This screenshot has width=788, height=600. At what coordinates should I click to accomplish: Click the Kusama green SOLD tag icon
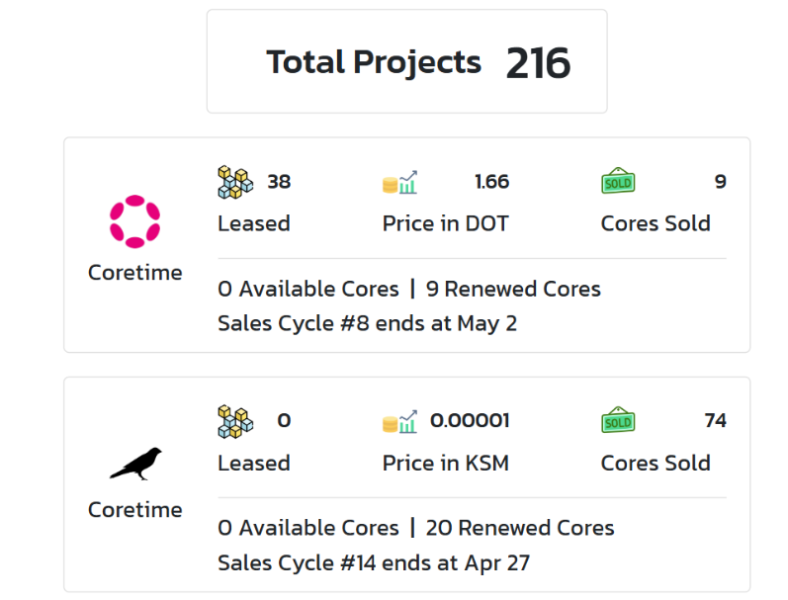(x=618, y=420)
